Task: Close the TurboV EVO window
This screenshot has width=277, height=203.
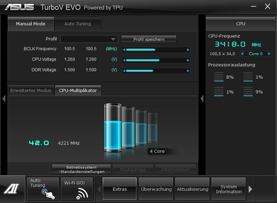Action: [x=267, y=7]
